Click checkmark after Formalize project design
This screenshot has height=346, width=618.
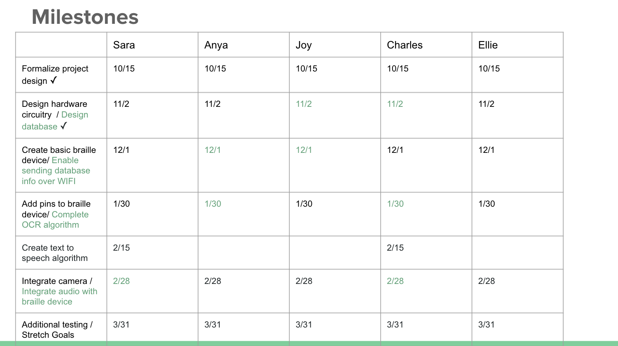click(x=53, y=80)
